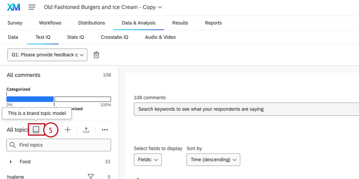
Task: Click the comments keyword search box
Action: 245,109
